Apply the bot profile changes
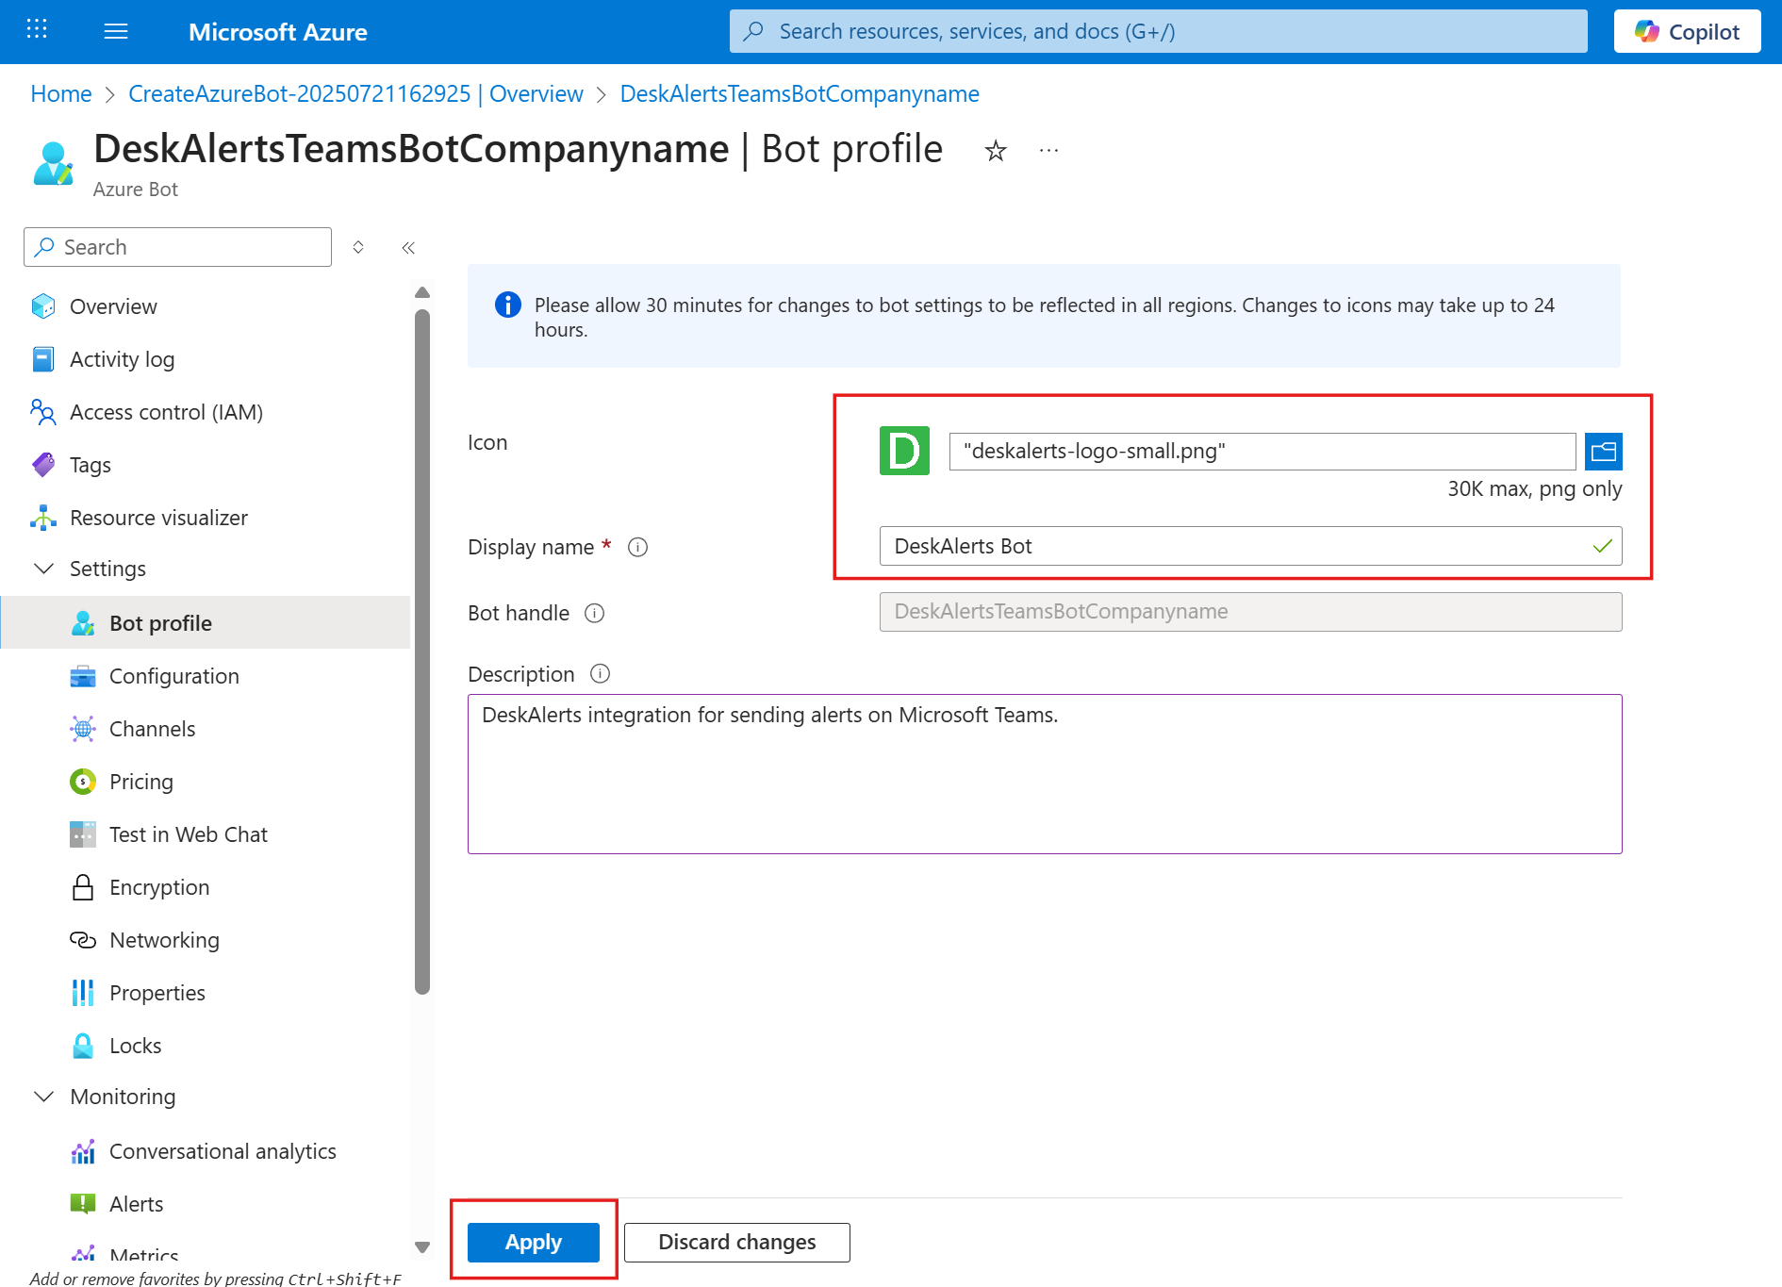The width and height of the screenshot is (1782, 1287). 534,1242
